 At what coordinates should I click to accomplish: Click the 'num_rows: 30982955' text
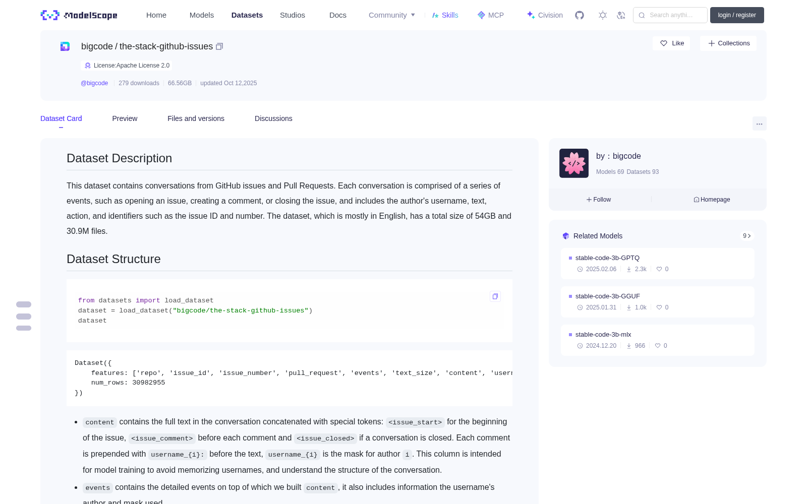pos(128,383)
